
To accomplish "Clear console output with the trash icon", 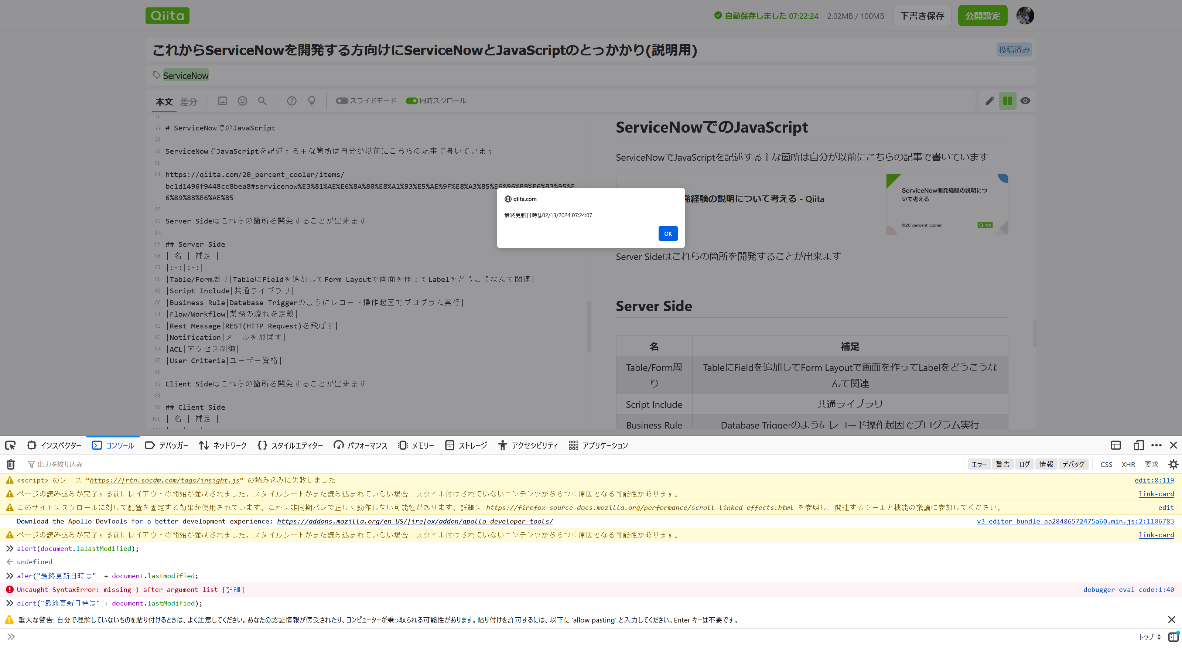I will click(x=10, y=464).
